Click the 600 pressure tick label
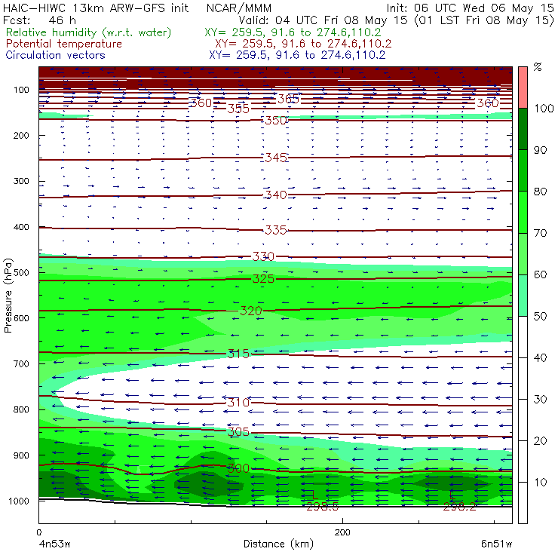The image size is (558, 558). (21, 318)
